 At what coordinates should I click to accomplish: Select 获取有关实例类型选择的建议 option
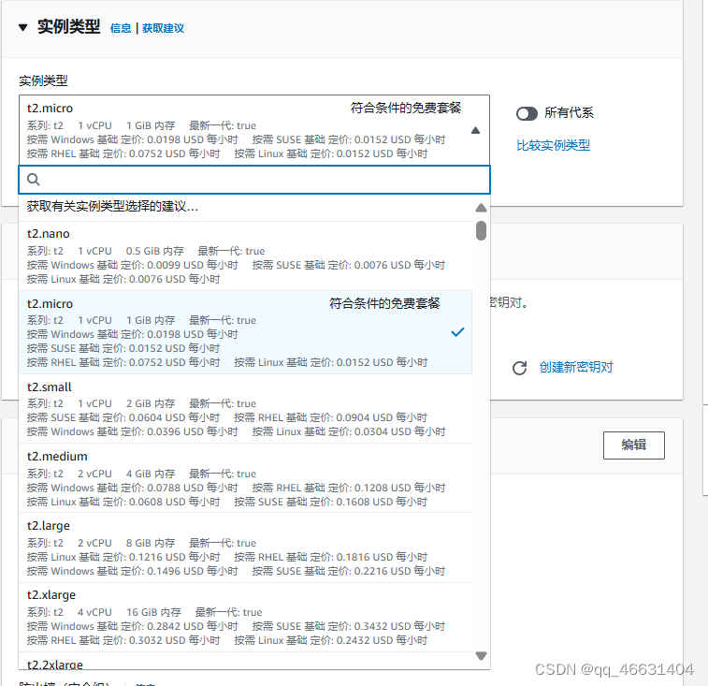(245, 207)
